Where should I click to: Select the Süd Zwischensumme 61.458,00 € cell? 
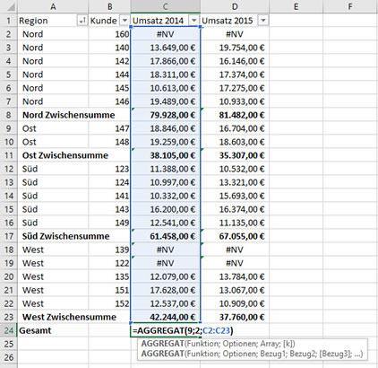(165, 236)
